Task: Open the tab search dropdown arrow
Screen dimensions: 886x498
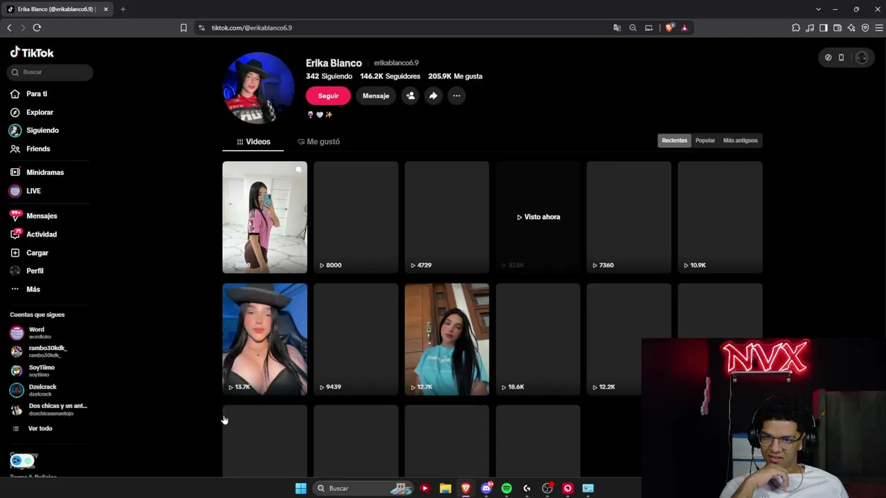Action: (818, 9)
